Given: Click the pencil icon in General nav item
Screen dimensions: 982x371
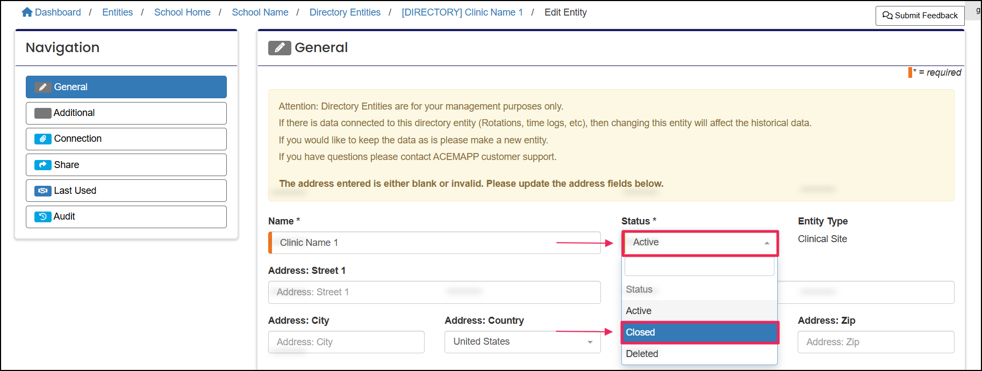Looking at the screenshot, I should [43, 87].
